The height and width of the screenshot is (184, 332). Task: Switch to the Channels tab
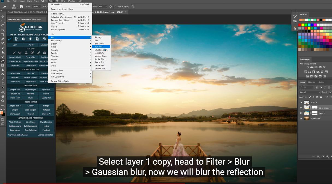pos(311,82)
